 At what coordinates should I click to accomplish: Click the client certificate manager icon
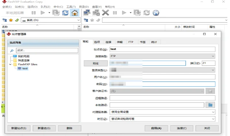210,91
